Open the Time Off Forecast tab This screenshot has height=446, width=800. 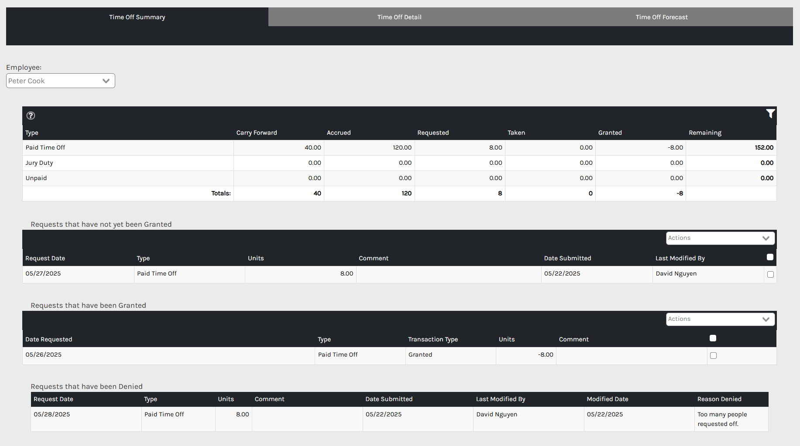662,17
